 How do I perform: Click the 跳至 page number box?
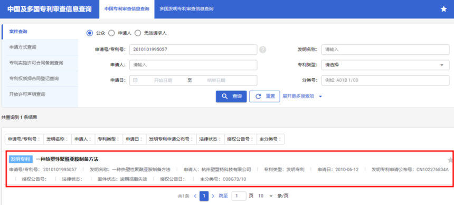239,196
